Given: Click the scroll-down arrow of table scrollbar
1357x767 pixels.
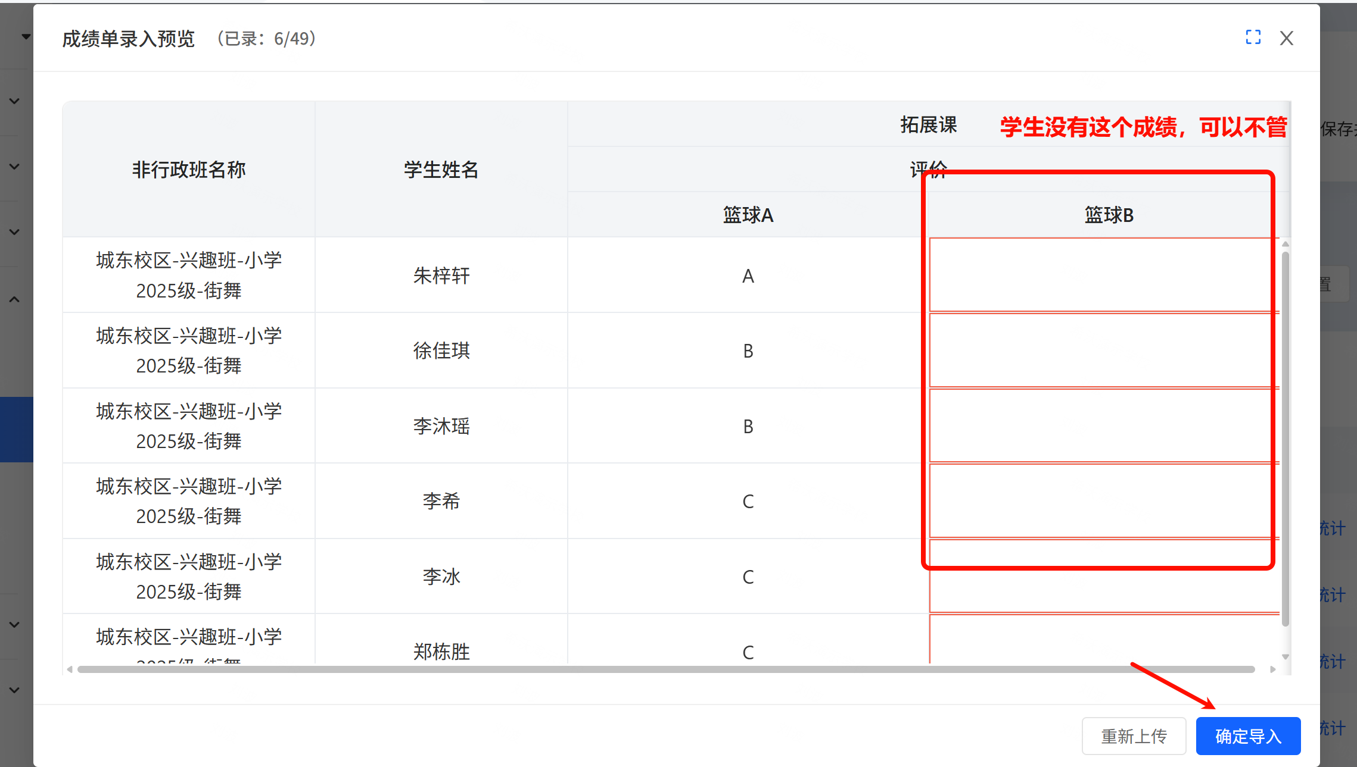Looking at the screenshot, I should (1285, 657).
